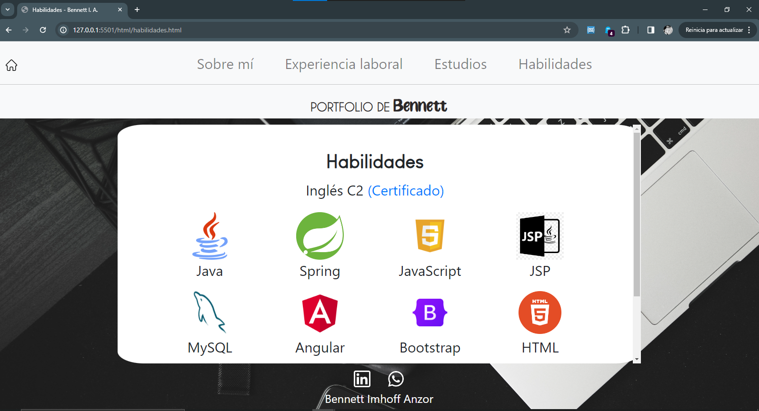This screenshot has height=411, width=759.
Task: Open the extension with badge 4
Action: [609, 31]
